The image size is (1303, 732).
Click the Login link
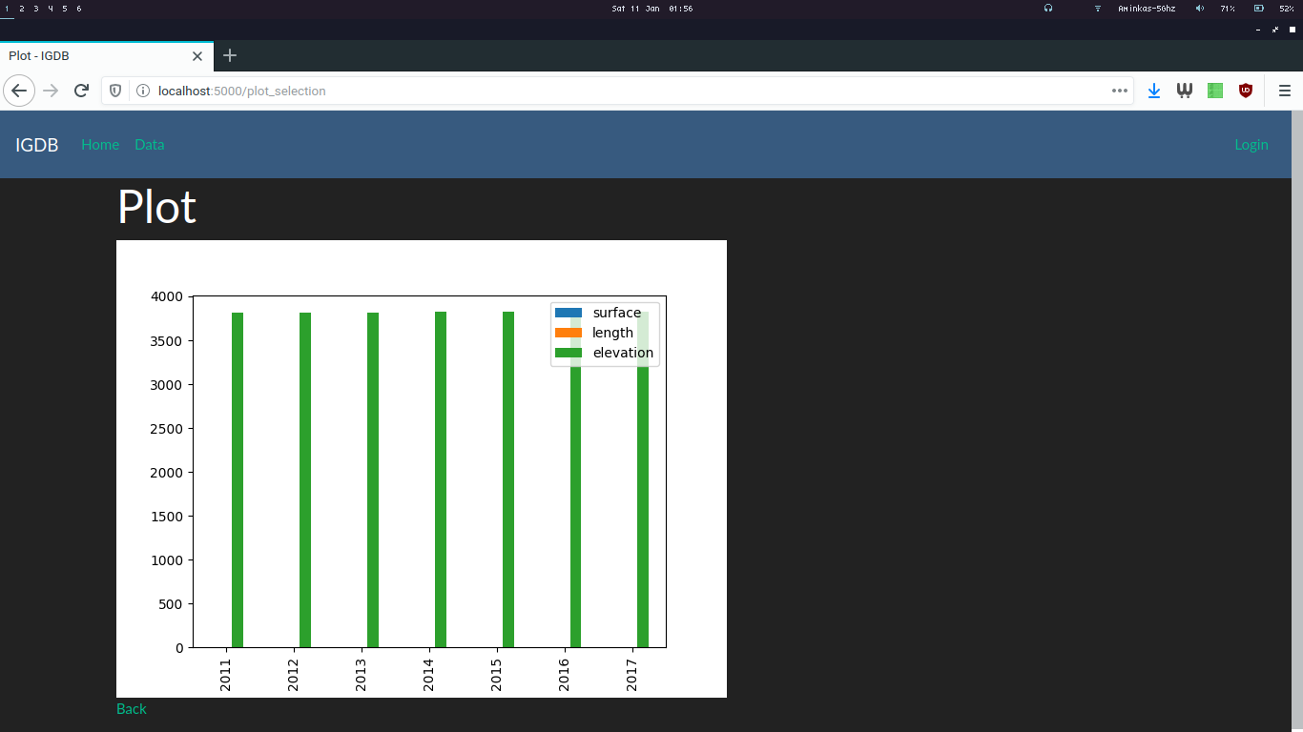pyautogui.click(x=1251, y=145)
